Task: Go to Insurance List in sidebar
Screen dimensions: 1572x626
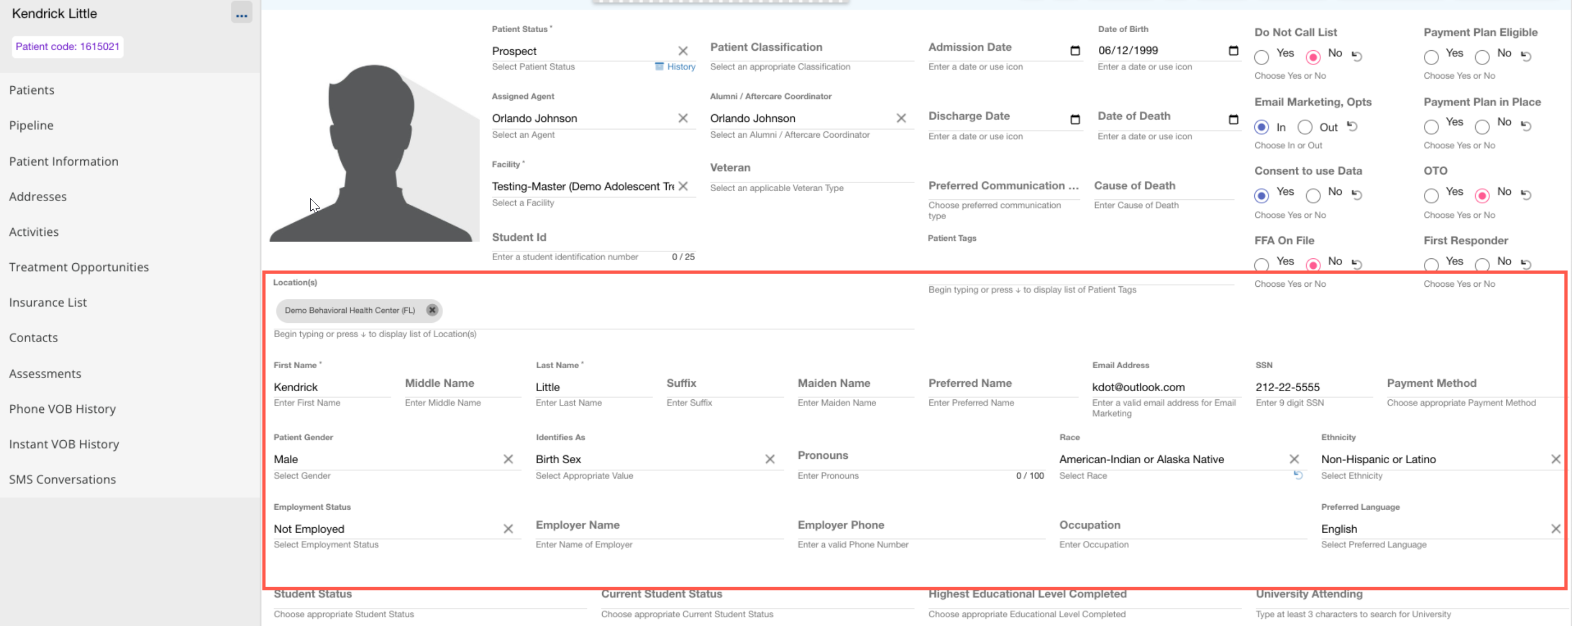Action: pos(48,302)
